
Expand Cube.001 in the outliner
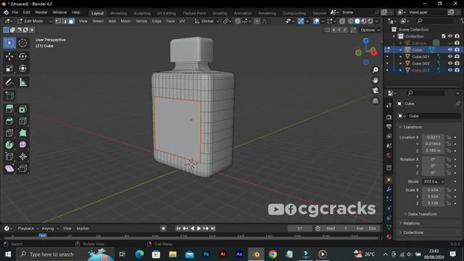pos(400,57)
